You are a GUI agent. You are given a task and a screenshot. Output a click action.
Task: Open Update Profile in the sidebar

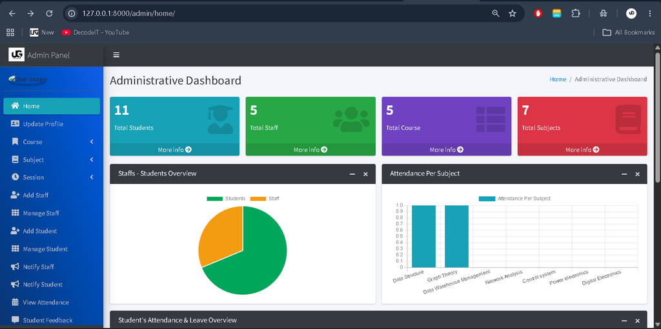click(x=52, y=124)
